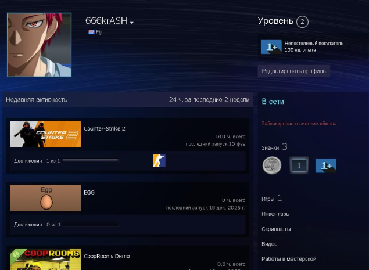Select the blue 1+ badge under Значки
This screenshot has width=369, height=270.
[325, 165]
